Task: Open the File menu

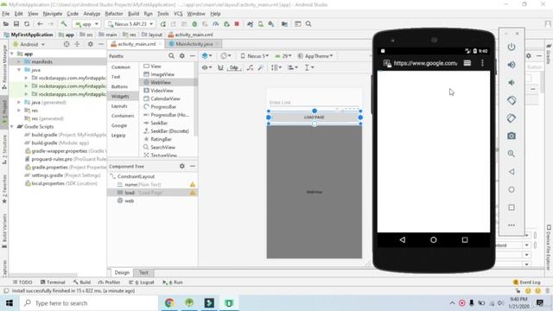Action: (x=6, y=14)
